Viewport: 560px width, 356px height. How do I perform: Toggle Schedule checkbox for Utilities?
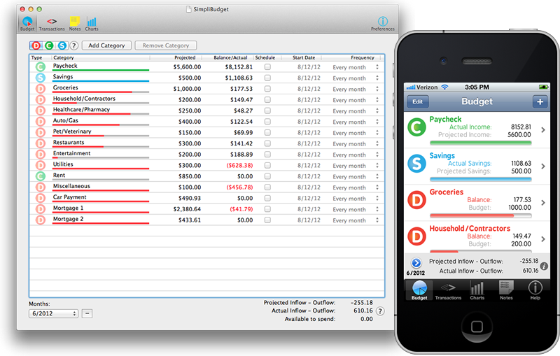tap(267, 166)
